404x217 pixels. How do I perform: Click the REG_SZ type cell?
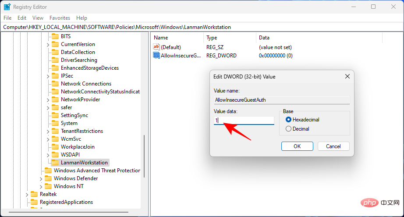tap(215, 47)
